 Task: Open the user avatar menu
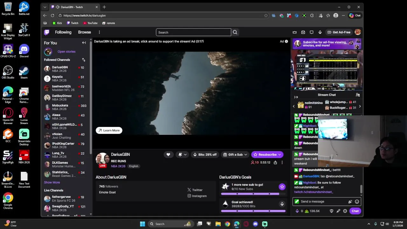[x=358, y=32]
